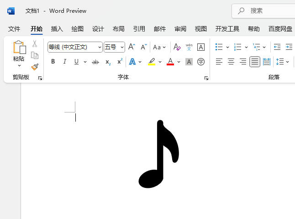Image resolution: width=295 pixels, height=219 pixels.
Task: Clear all formatting eraser icon
Action: [x=177, y=47]
